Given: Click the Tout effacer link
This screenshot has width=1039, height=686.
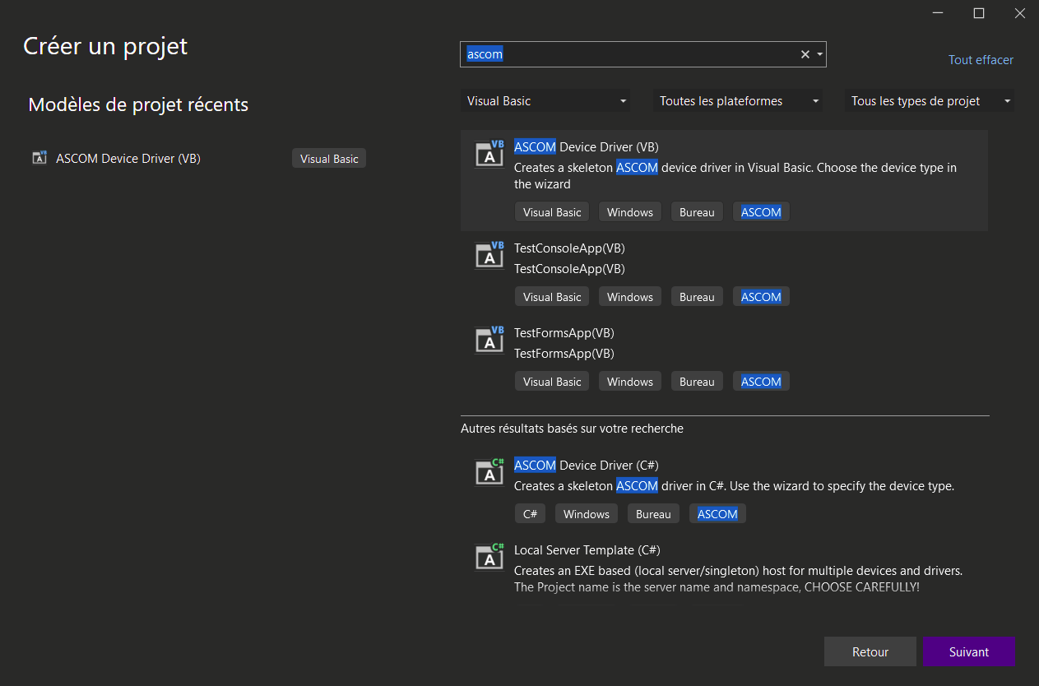Looking at the screenshot, I should [x=981, y=60].
